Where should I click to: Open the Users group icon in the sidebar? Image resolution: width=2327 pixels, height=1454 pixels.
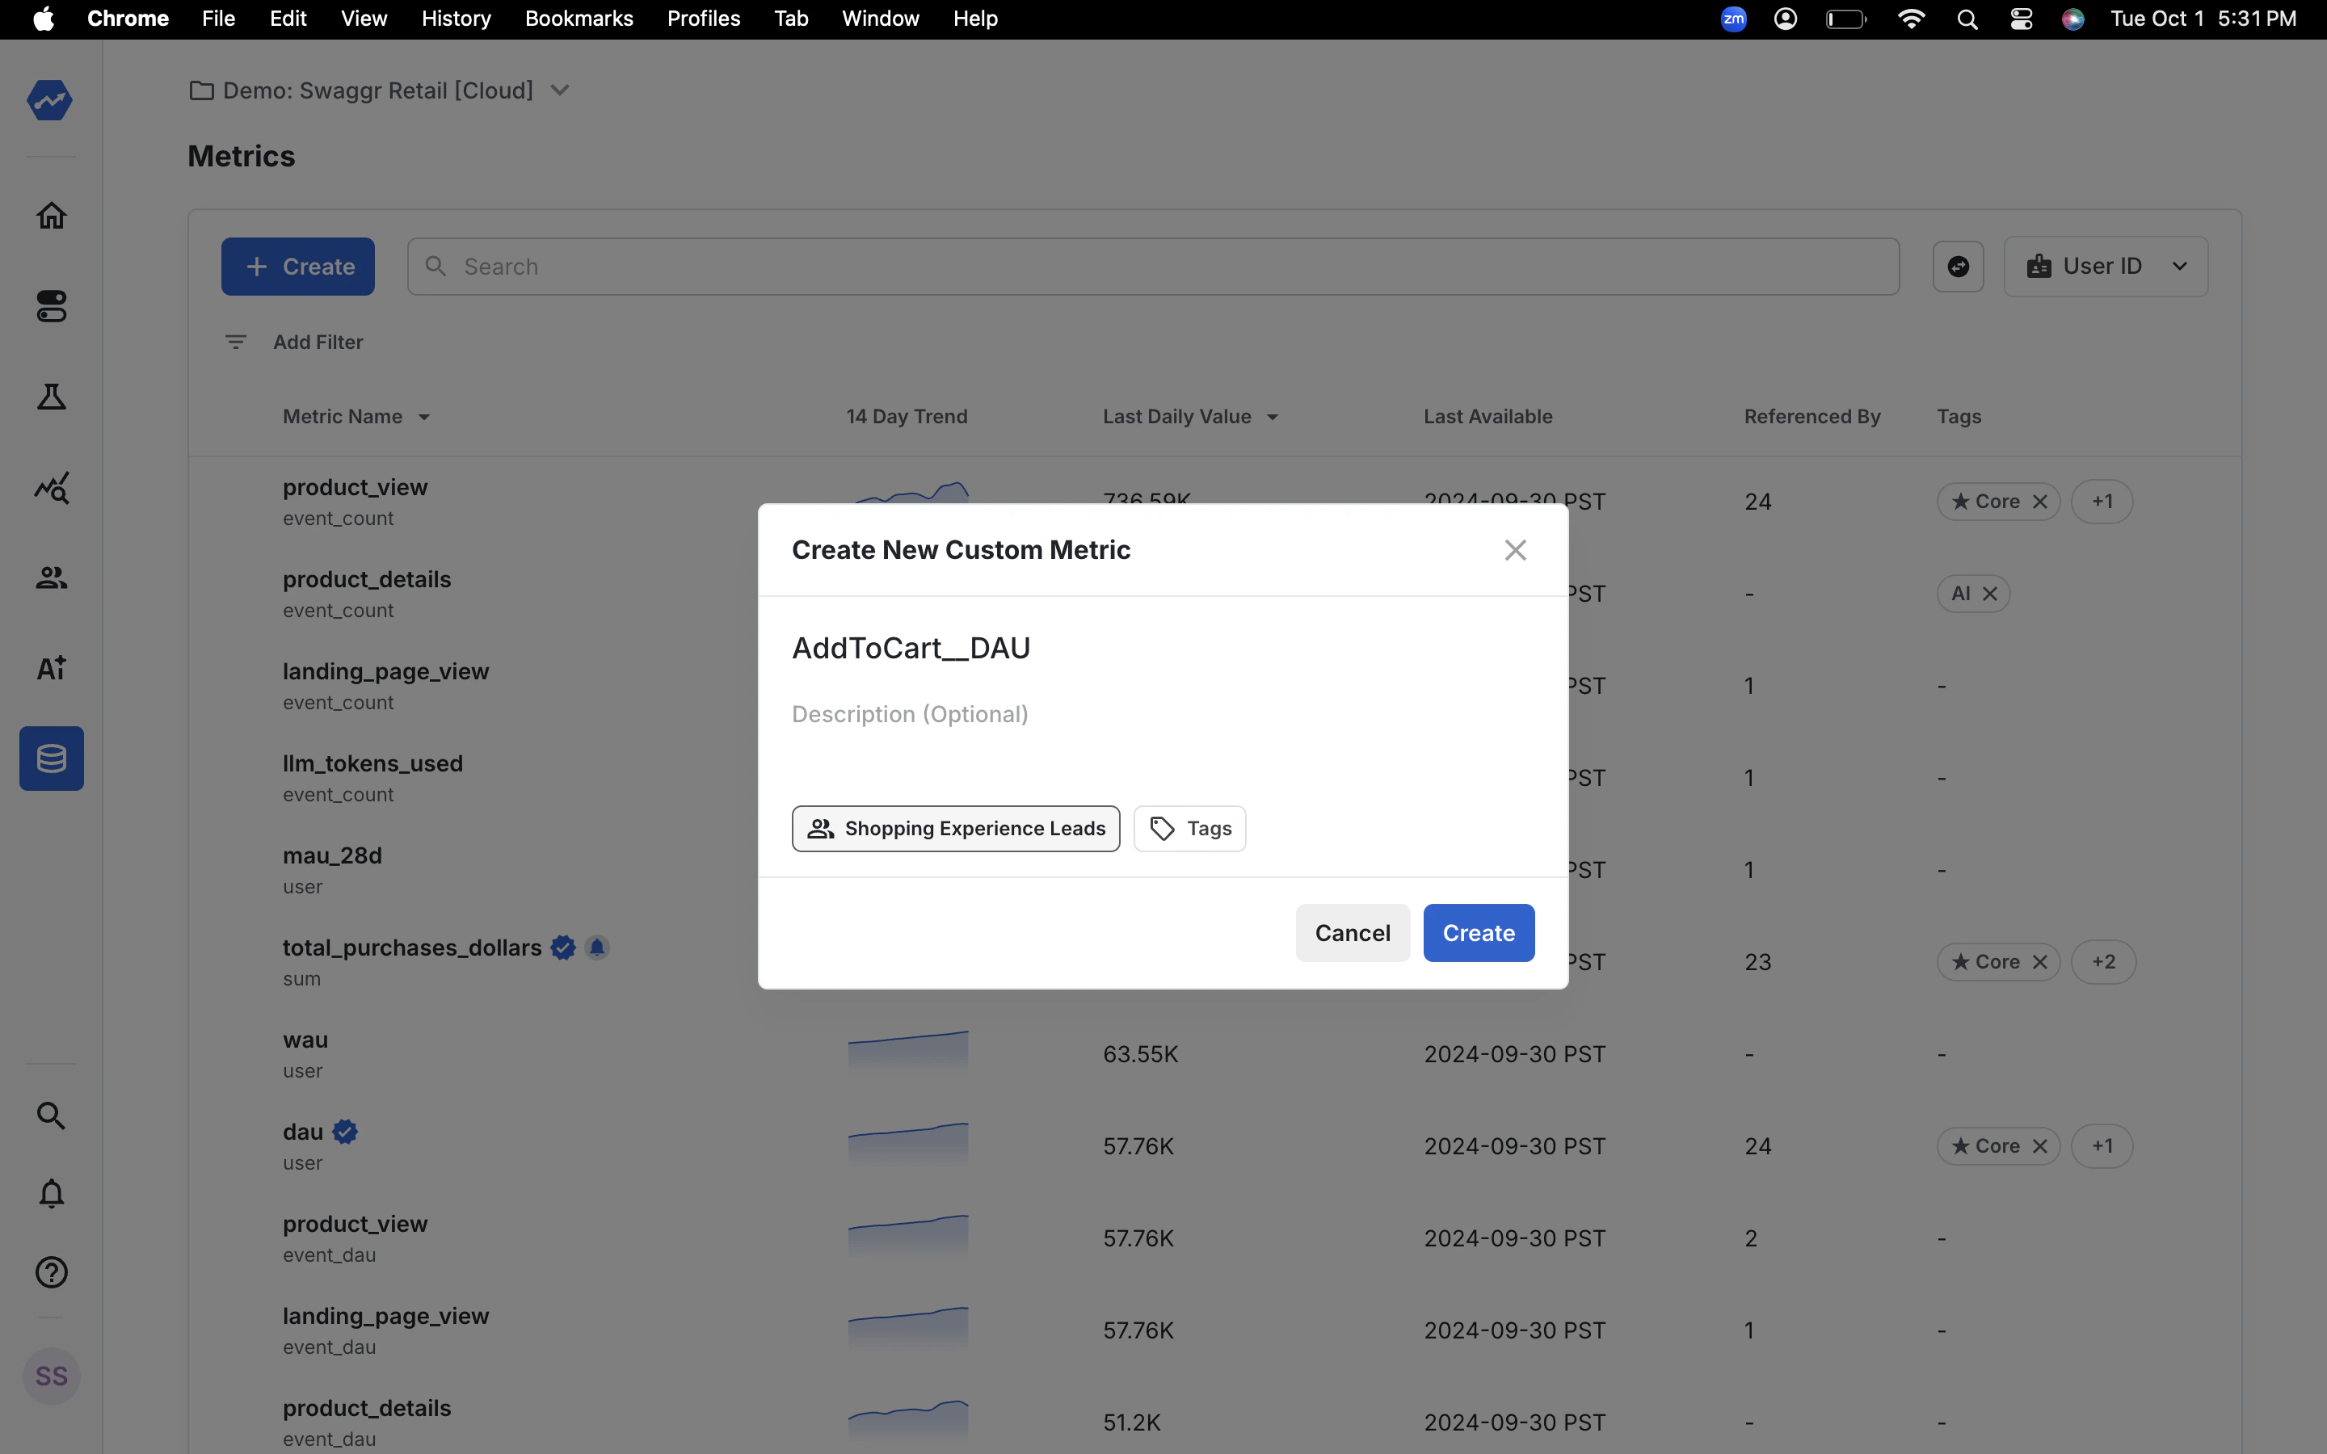pos(51,578)
